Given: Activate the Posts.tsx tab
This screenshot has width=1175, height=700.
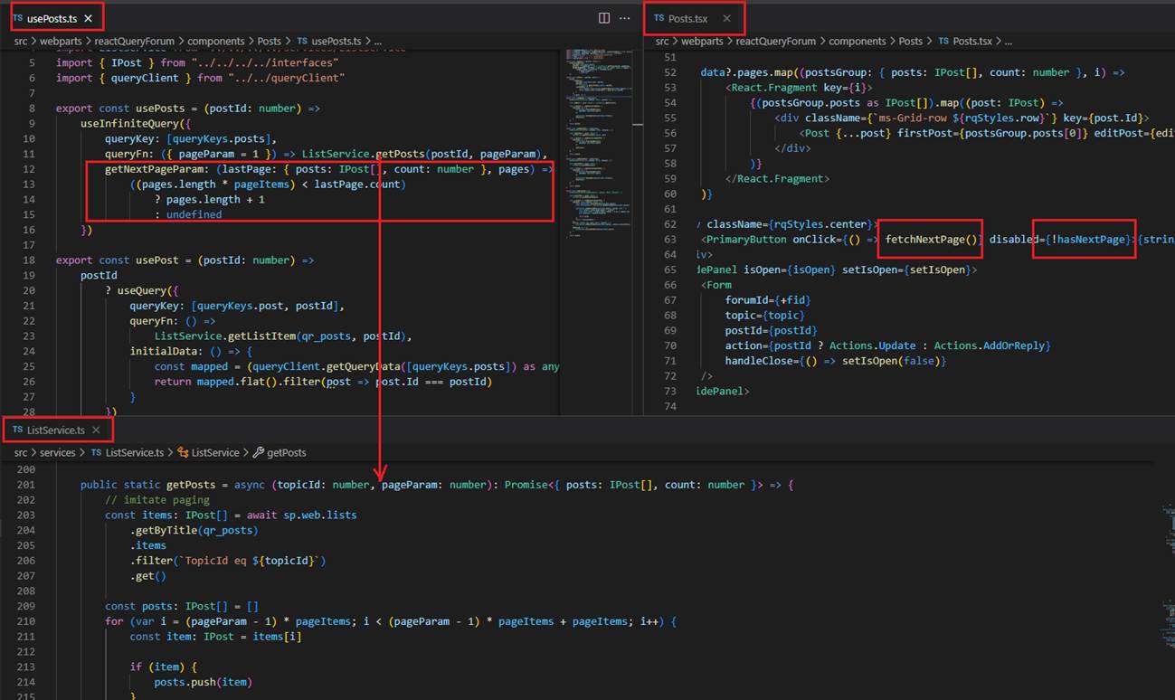Looking at the screenshot, I should click(x=687, y=18).
